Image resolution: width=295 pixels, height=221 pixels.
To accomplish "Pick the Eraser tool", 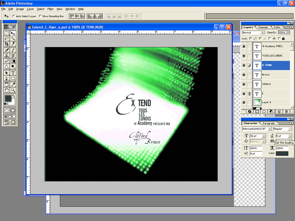I will click(x=7, y=61).
